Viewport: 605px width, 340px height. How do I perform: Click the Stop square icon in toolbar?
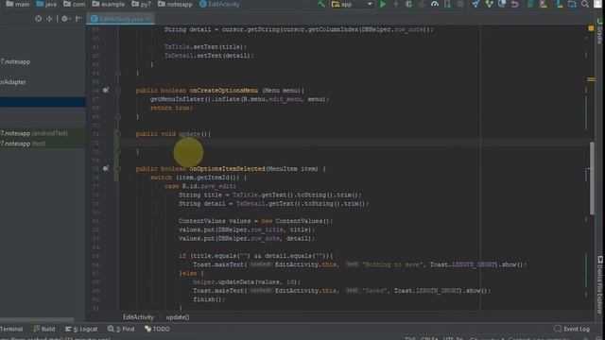tap(460, 4)
